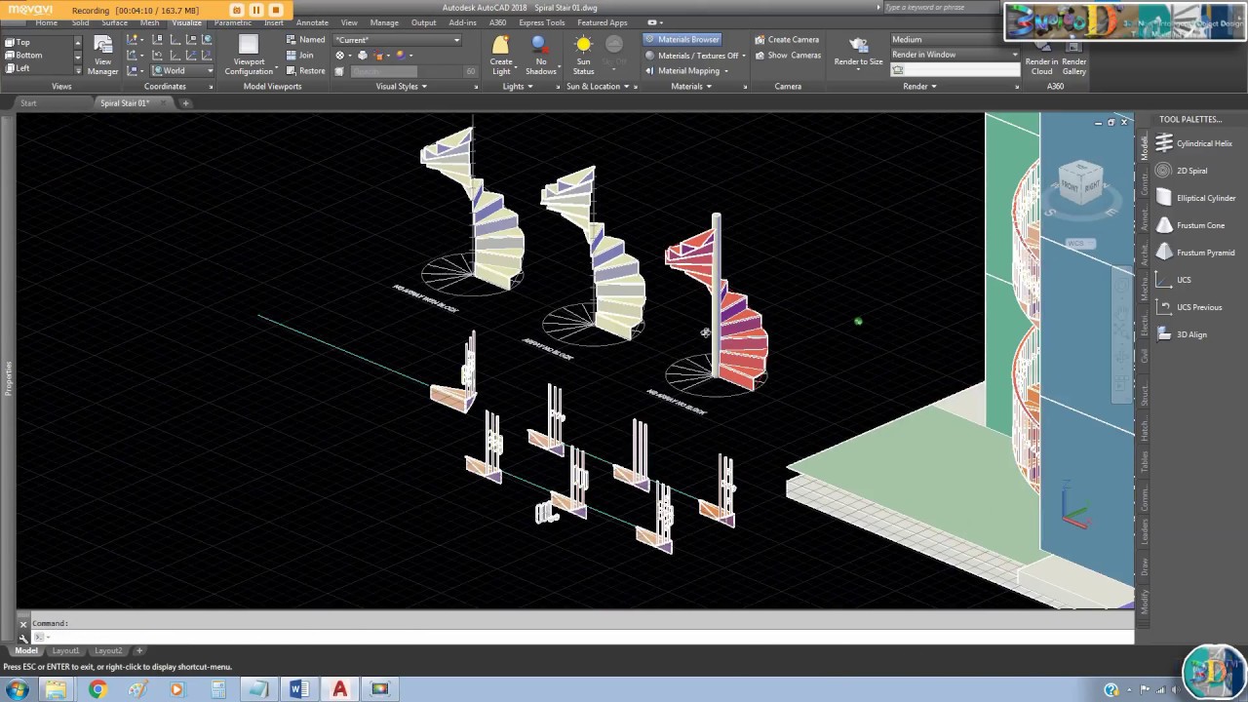Screen dimensions: 1248x702
Task: Open the World coordinate system dropdown
Action: pyautogui.click(x=182, y=71)
